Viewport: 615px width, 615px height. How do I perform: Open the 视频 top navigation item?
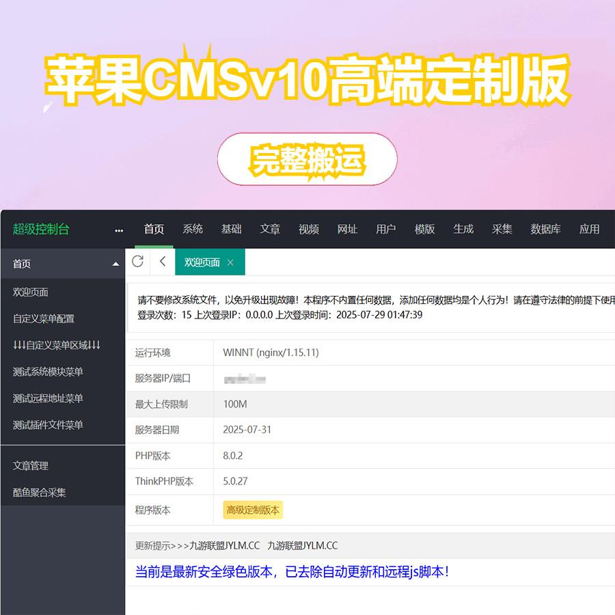point(309,229)
